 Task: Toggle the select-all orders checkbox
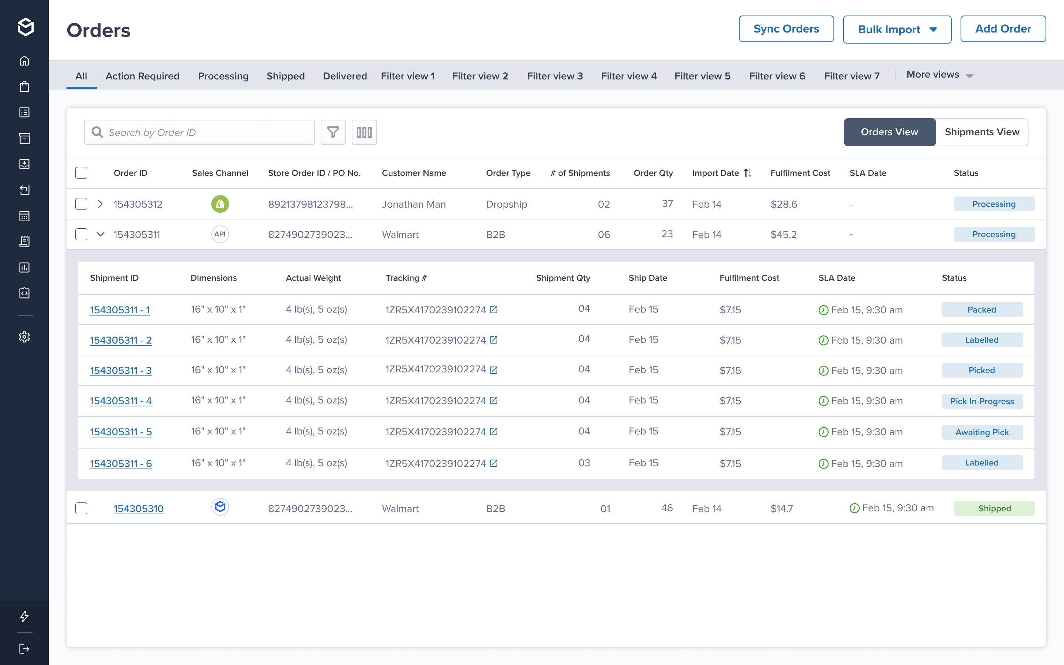(81, 173)
